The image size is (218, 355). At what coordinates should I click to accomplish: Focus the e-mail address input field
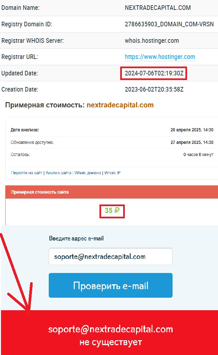point(110,257)
